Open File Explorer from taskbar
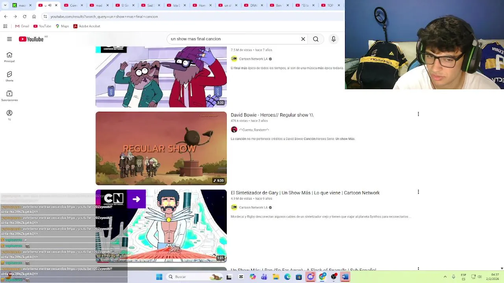This screenshot has width=504, height=283. tap(276, 277)
